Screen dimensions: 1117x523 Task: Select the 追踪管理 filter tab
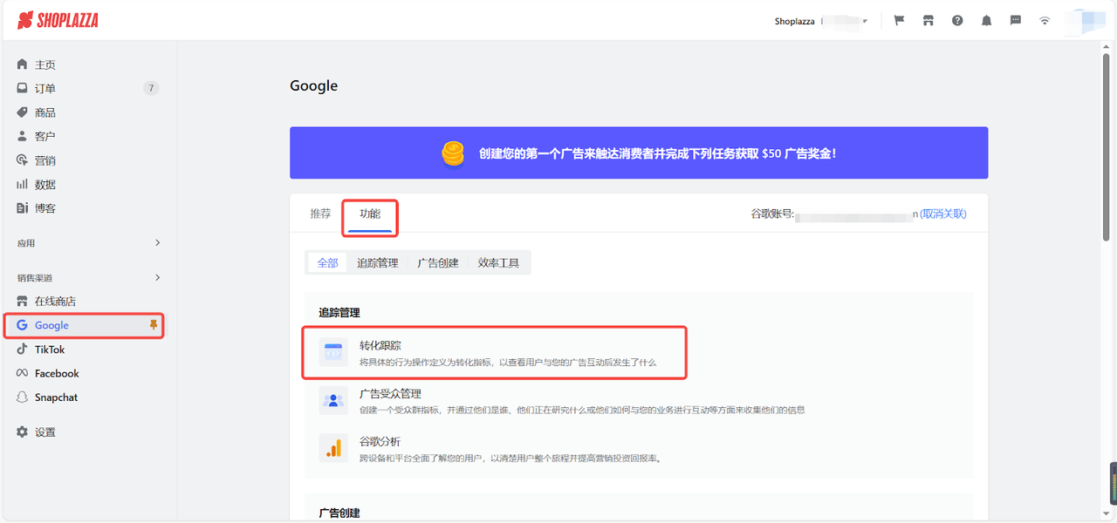point(377,261)
